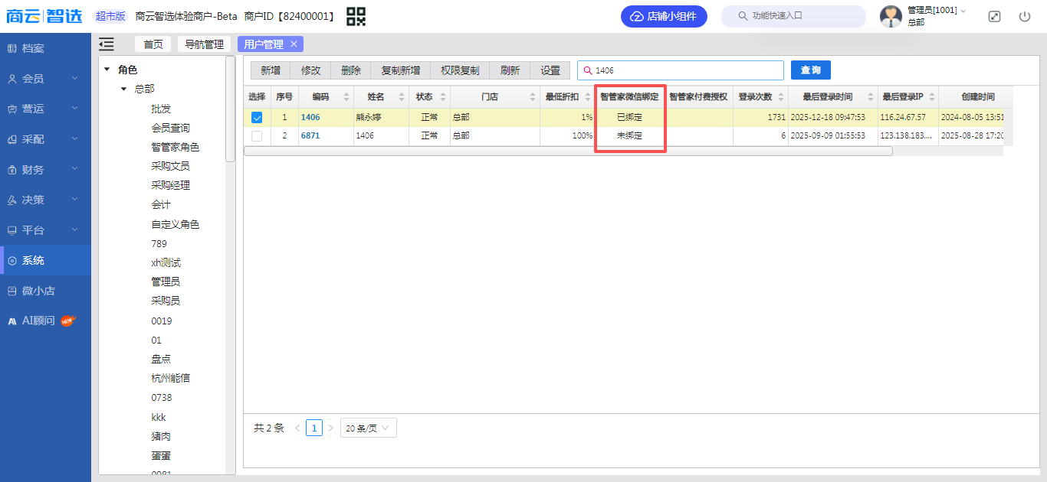Click the fullscreen toggle icon in the header
Screen dimensions: 1047x482
tap(994, 16)
